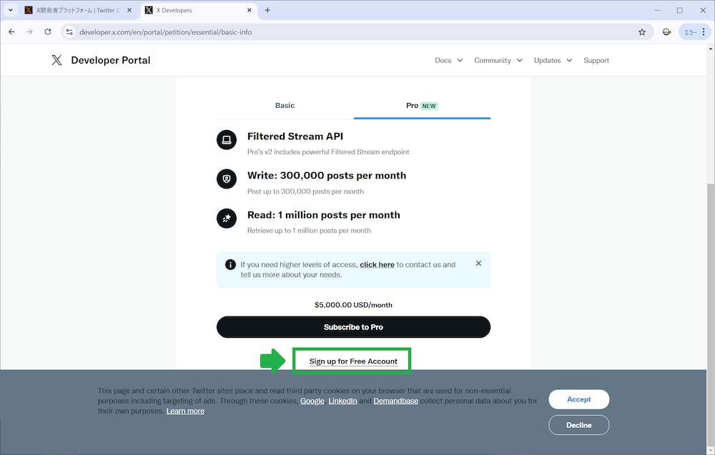
Task: Open the site information icon in address bar
Action: (69, 32)
